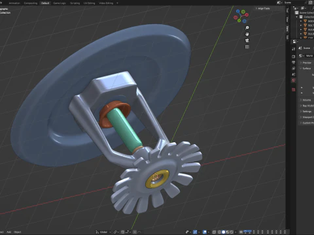Open the View Layer properties tab icon
Image resolution: width=314 pixels, height=235 pixels.
coord(294,69)
